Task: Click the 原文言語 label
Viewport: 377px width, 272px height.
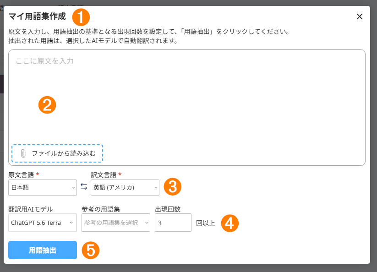Action: point(21,175)
